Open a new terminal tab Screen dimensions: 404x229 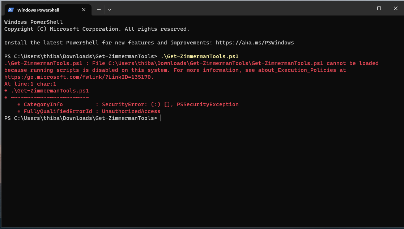(x=99, y=10)
